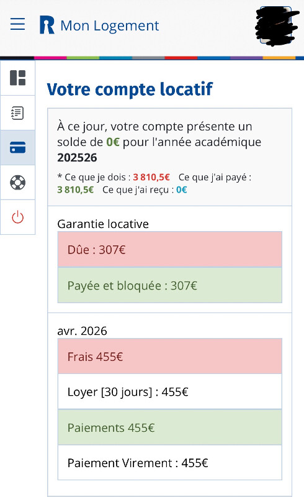Click the Mon Logement R logo
The height and width of the screenshot is (497, 304).
[x=47, y=25]
